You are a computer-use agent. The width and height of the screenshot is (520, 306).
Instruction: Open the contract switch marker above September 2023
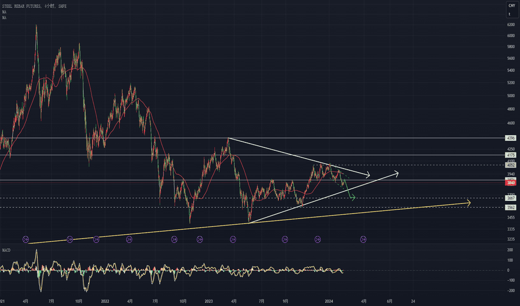pos(285,239)
